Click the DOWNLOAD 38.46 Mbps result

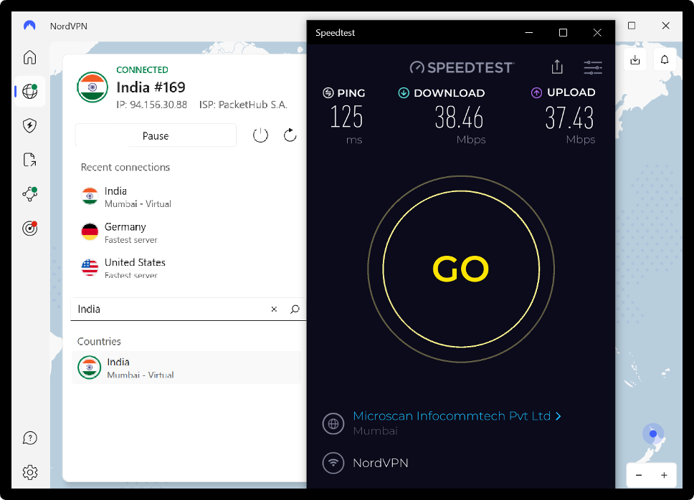coord(460,117)
